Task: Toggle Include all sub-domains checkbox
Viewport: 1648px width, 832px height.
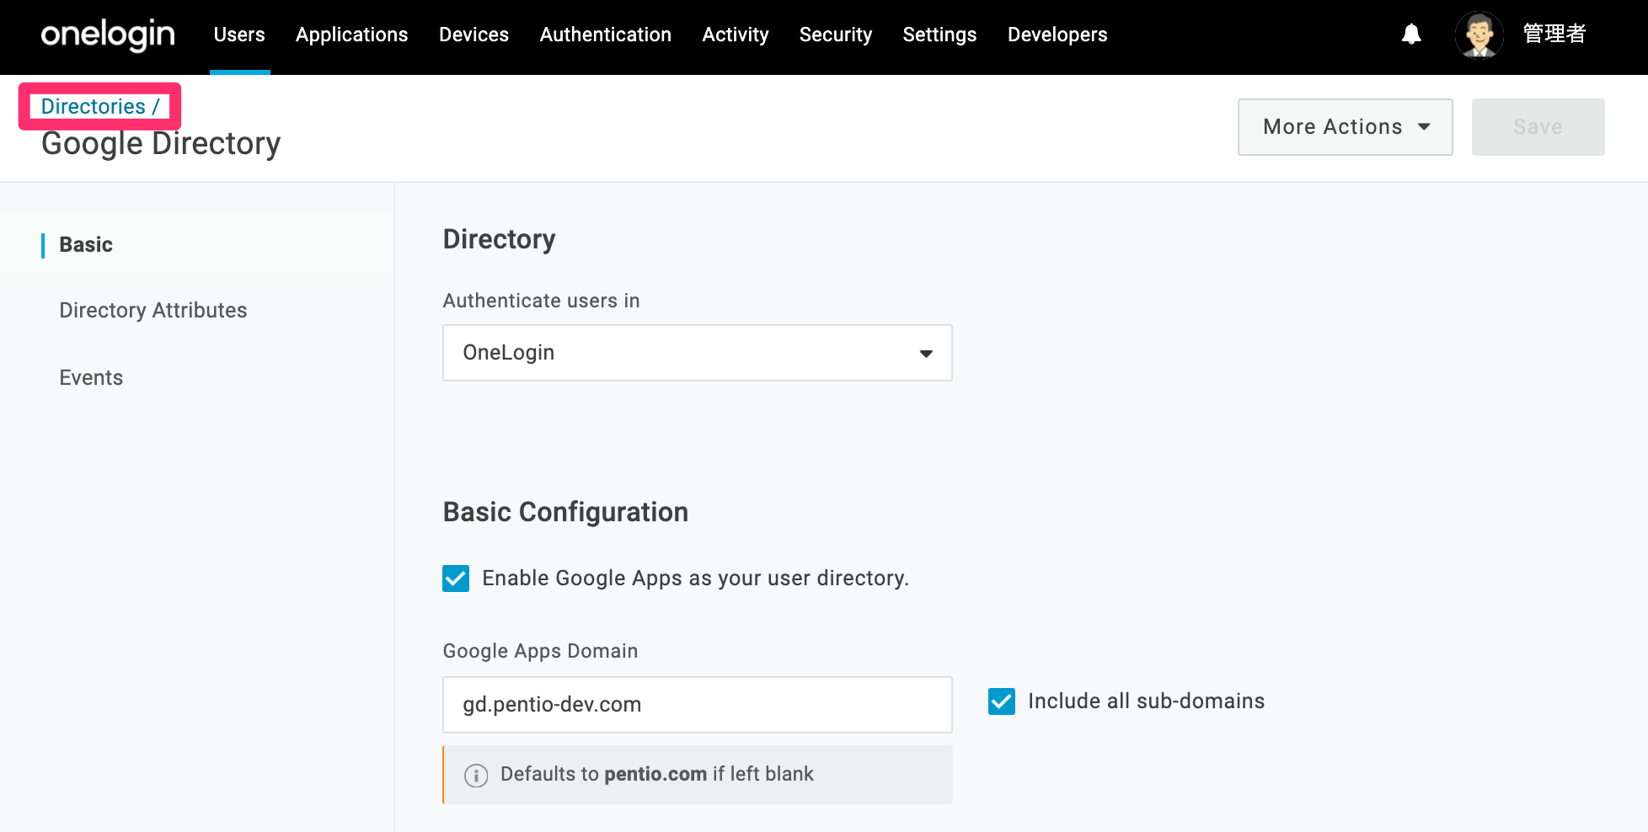Action: (1002, 701)
